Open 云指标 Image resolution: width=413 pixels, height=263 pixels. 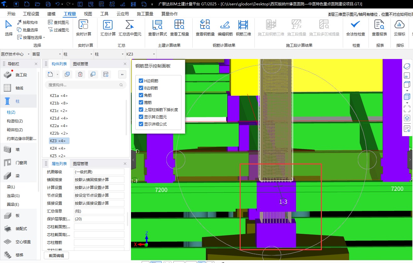[x=399, y=28]
